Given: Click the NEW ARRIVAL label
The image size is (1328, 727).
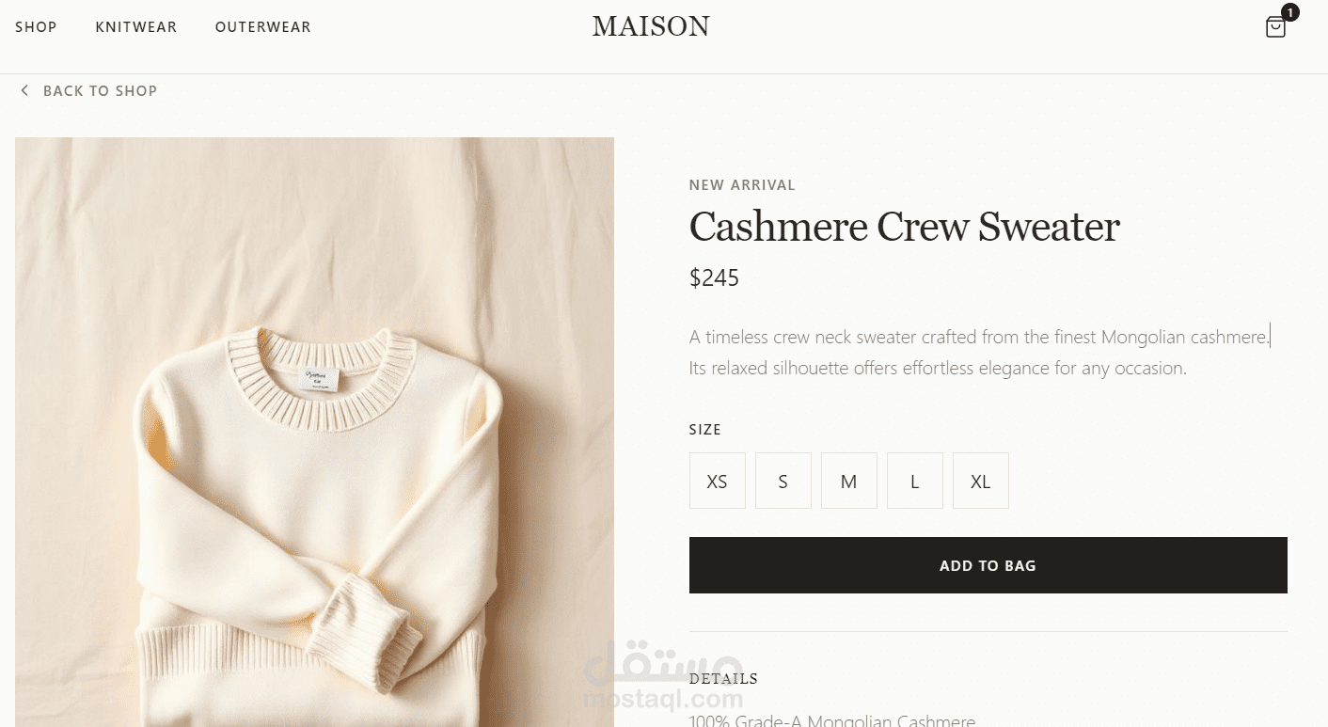Looking at the screenshot, I should 742,185.
